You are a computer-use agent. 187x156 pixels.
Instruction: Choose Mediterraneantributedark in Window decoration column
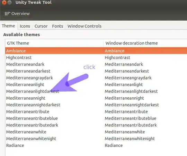click(131, 125)
